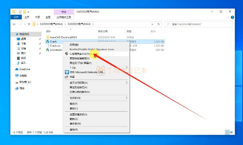Viewport: 243px width, 145px height.
Task: Click first CAD2023电气(64bit) breadcrumb segment
Action: [x=51, y=24]
